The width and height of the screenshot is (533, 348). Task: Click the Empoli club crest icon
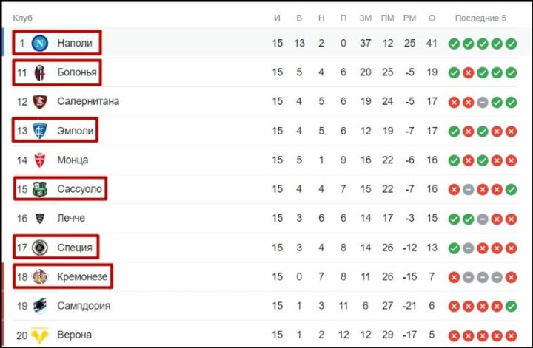tap(39, 131)
